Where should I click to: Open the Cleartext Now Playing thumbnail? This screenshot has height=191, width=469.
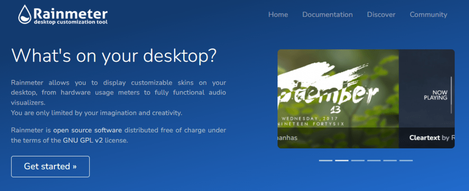[426, 99]
